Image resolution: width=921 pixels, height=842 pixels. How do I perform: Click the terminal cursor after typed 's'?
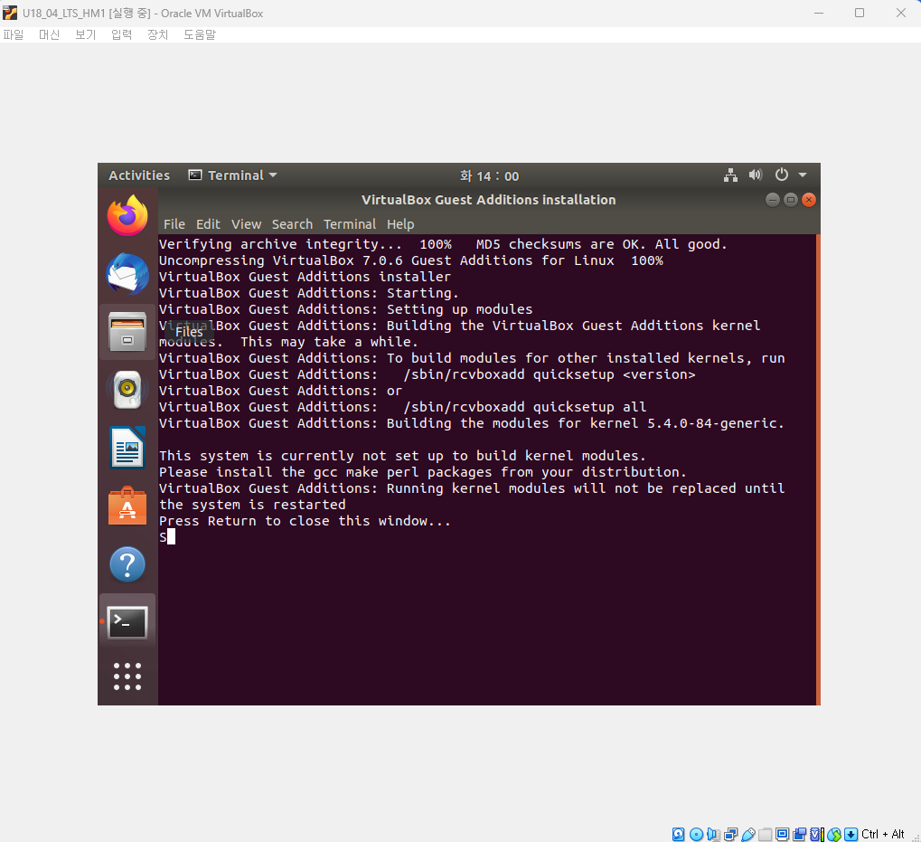(171, 536)
